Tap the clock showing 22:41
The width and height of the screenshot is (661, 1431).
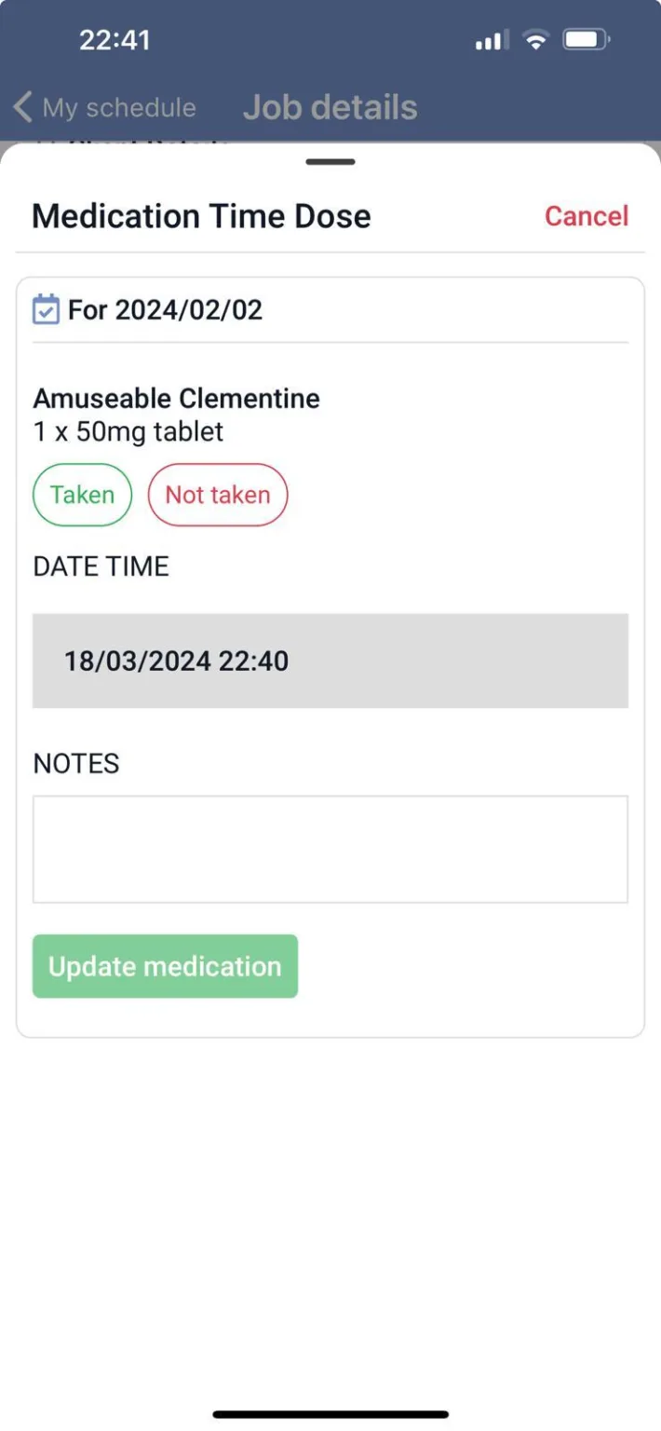click(x=115, y=39)
